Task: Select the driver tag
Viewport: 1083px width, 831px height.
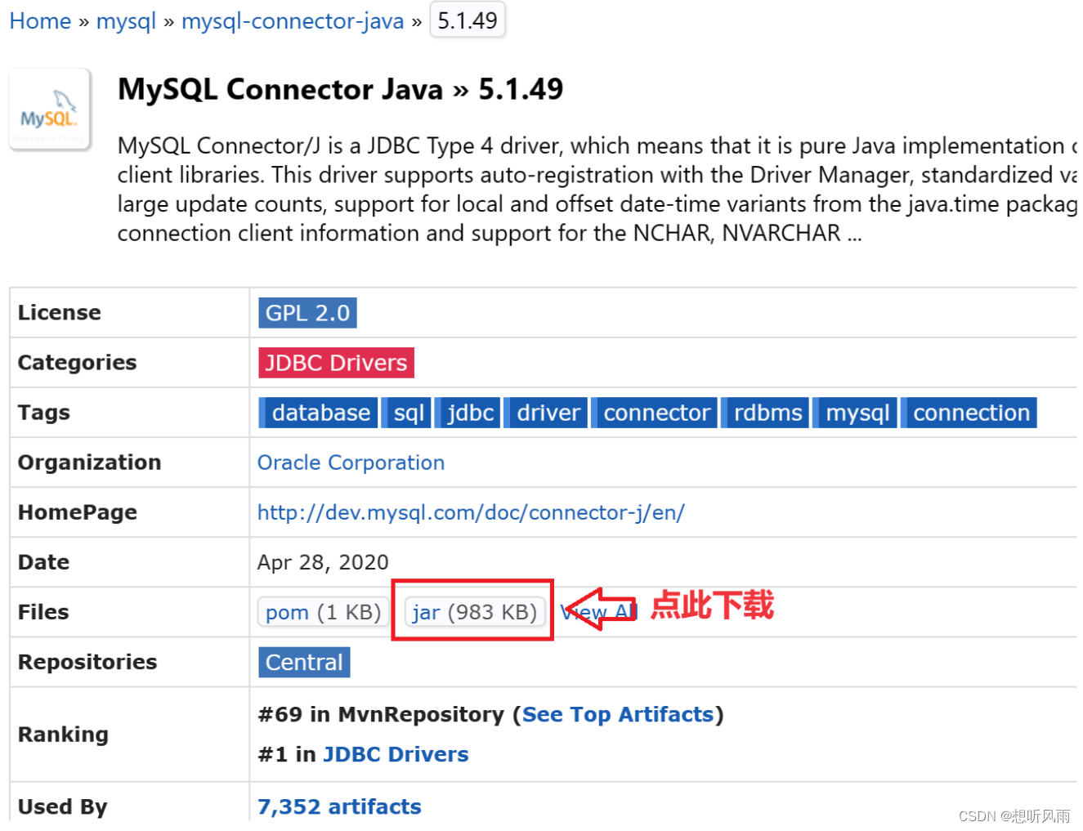Action: 546,412
